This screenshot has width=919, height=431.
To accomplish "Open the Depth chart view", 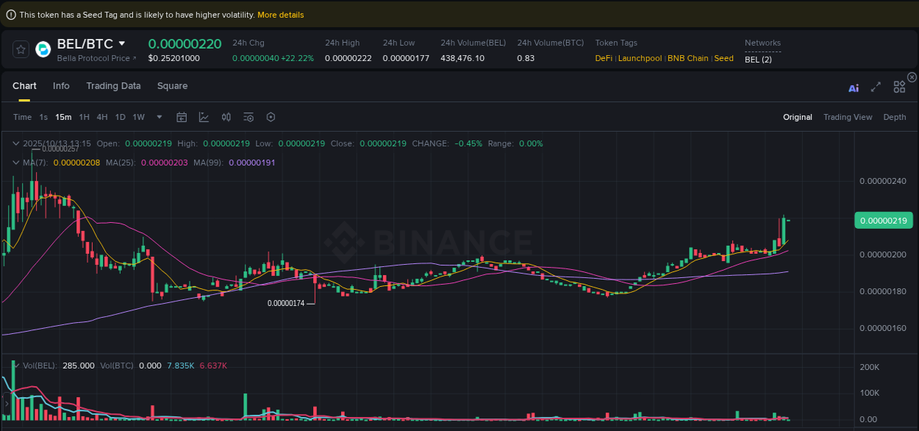I will (x=894, y=117).
